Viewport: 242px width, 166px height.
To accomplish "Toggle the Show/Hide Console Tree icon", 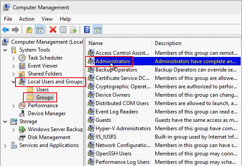I will coord(39,30).
